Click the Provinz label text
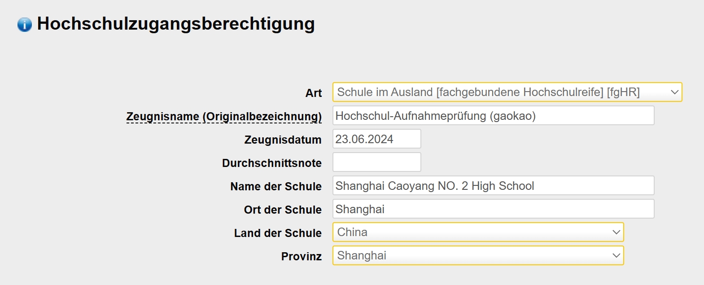Screen dimensions: 704x285 [x=302, y=256]
